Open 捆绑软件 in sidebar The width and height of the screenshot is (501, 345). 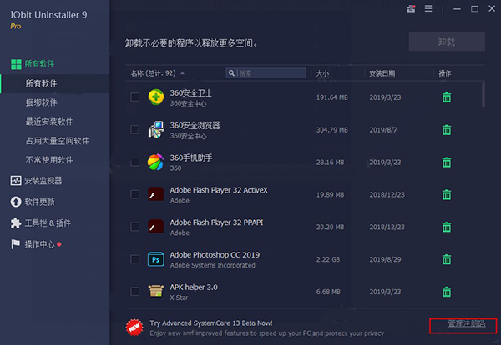(x=41, y=102)
